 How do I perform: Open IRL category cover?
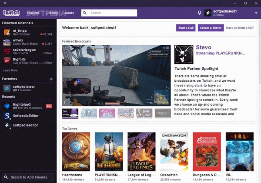tap(240, 152)
